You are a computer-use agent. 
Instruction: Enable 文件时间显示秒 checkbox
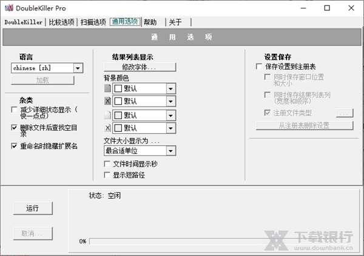(x=108, y=164)
